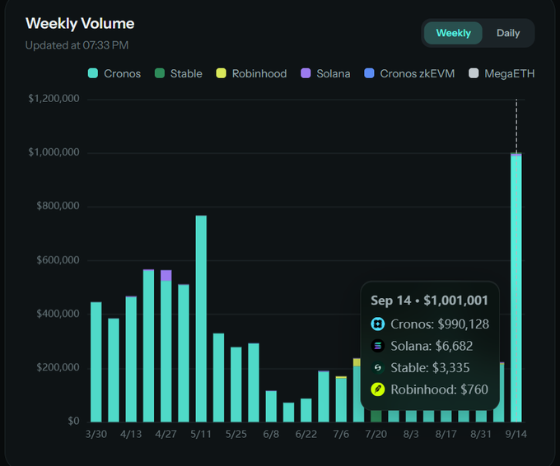Switch to the Daily view tab

[508, 33]
